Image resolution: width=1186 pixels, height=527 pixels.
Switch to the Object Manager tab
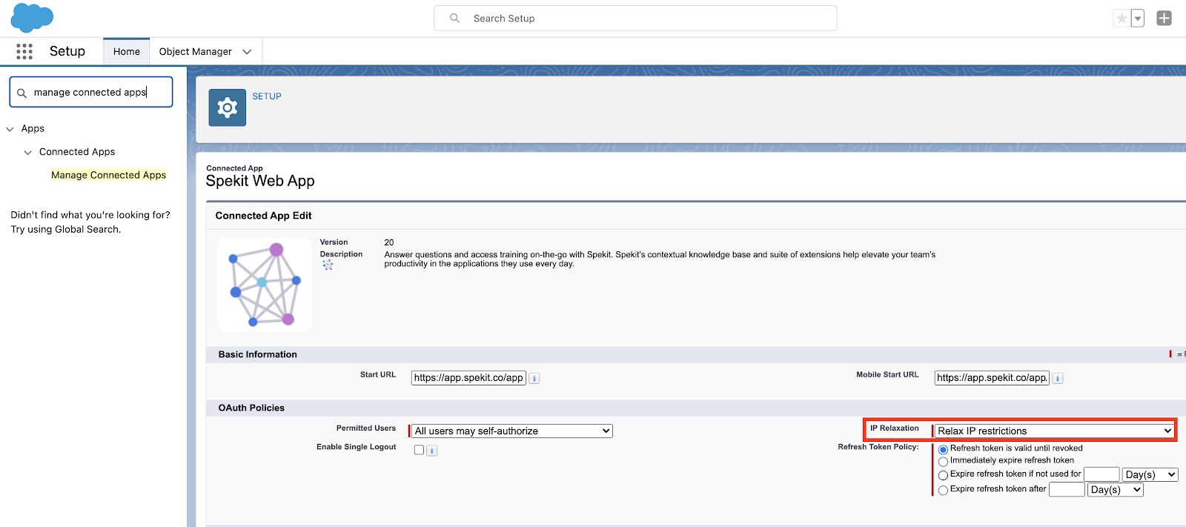pos(196,51)
